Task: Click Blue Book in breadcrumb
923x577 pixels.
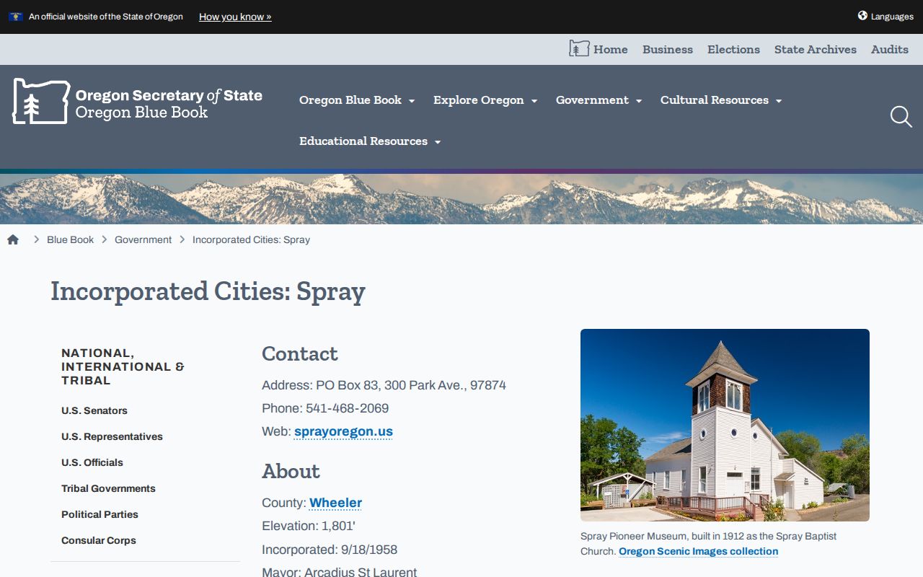Action: point(70,239)
